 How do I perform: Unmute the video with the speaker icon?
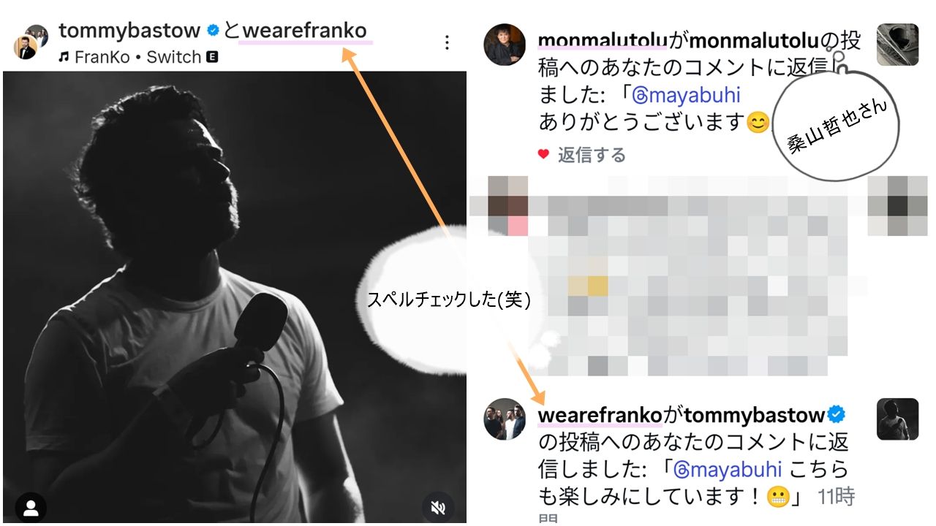pos(438,507)
